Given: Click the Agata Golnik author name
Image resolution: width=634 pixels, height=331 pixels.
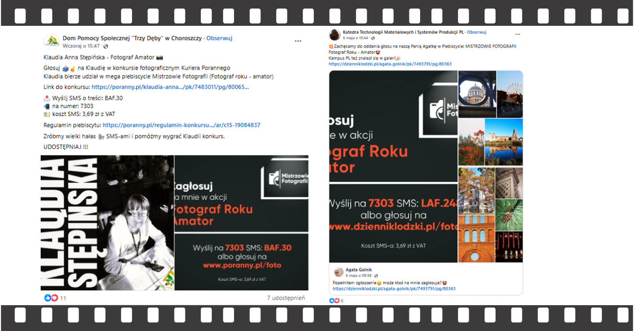Looking at the screenshot, I should pos(359,270).
